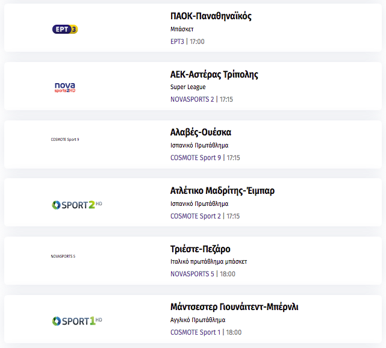This screenshot has width=386, height=348.
Task: Click the COSMOTE Sport 2 HD logo
Action: pyautogui.click(x=77, y=205)
